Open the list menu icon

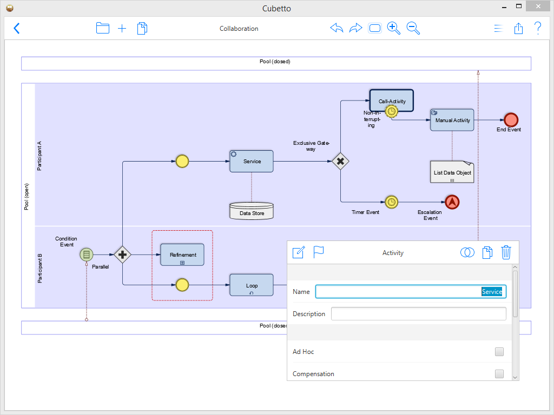[498, 28]
